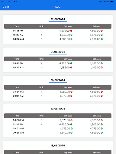The width and height of the screenshot is (116, 154).
Task: Tap the 4,200.00 buy rate value
Action: pos(65,63)
